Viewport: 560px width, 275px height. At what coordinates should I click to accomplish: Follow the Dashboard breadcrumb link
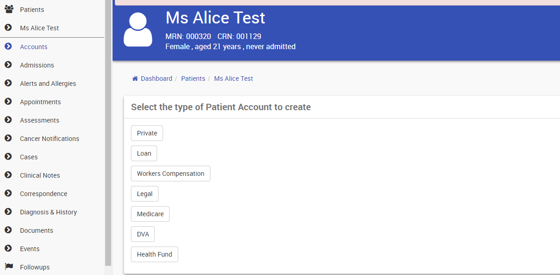click(x=156, y=79)
